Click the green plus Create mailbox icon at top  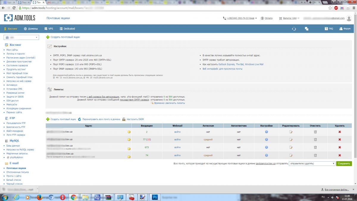[48, 37]
